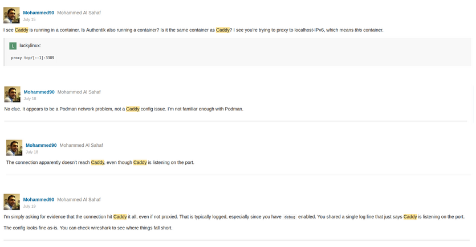Click the inline "debug" code text
The image size is (476, 247).
point(290,217)
